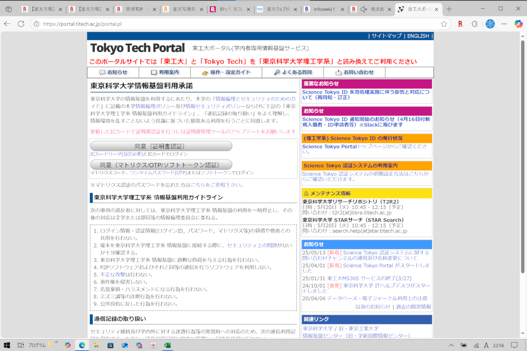Open the お知らせ navigation item

(x=113, y=72)
